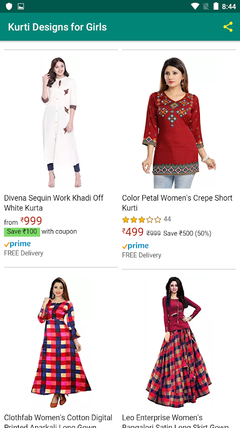Image resolution: width=240 pixels, height=428 pixels.
Task: Tap the ₹499 price of Color Petal kurti
Action: click(x=133, y=232)
